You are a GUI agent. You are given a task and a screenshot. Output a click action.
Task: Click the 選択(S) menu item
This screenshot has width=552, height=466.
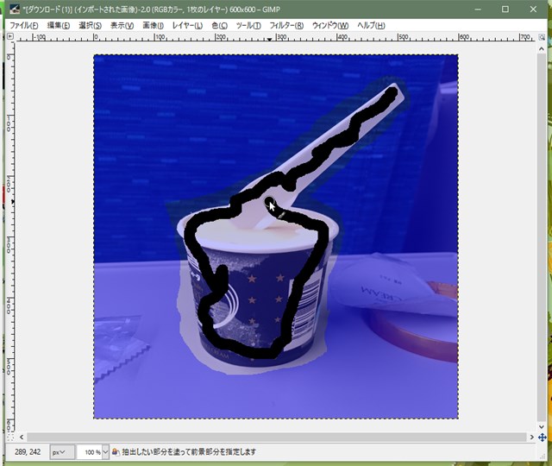point(90,25)
